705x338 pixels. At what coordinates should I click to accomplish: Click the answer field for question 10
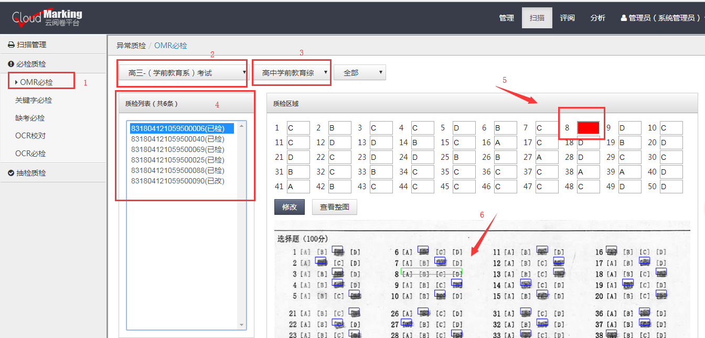(x=671, y=128)
